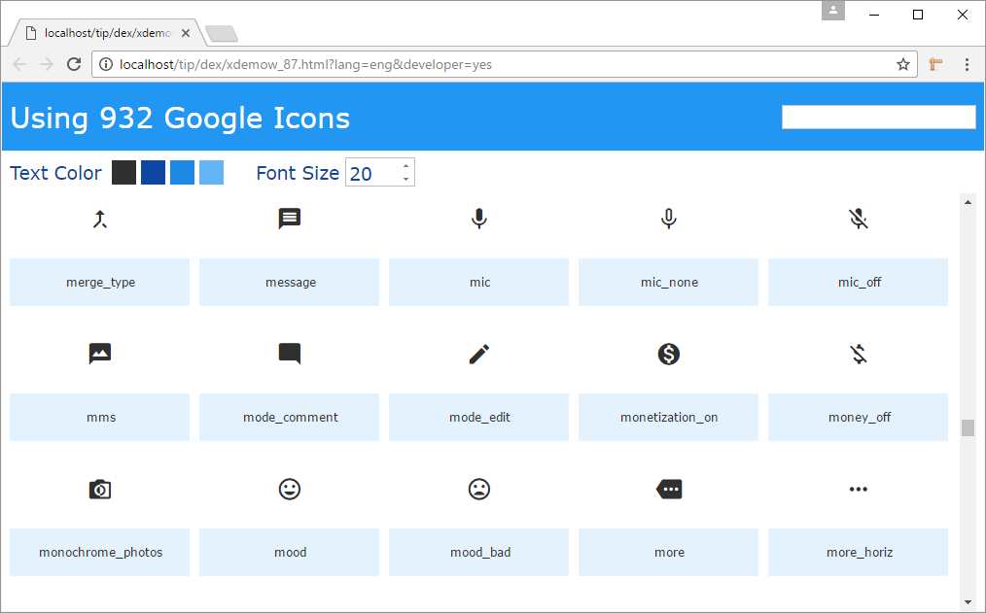Click the merge_type arrow icon

click(99, 219)
